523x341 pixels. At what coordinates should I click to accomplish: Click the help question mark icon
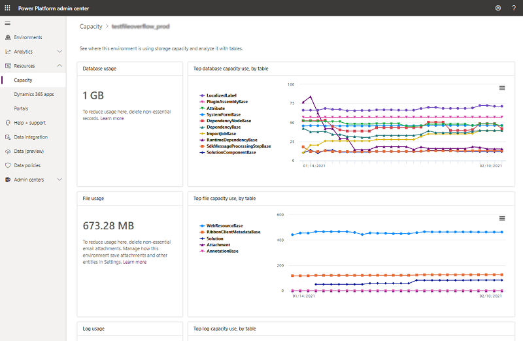pos(513,8)
